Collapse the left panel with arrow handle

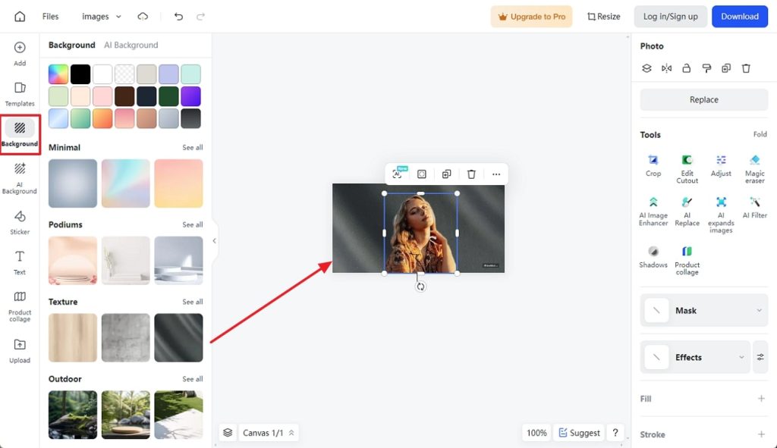click(214, 240)
